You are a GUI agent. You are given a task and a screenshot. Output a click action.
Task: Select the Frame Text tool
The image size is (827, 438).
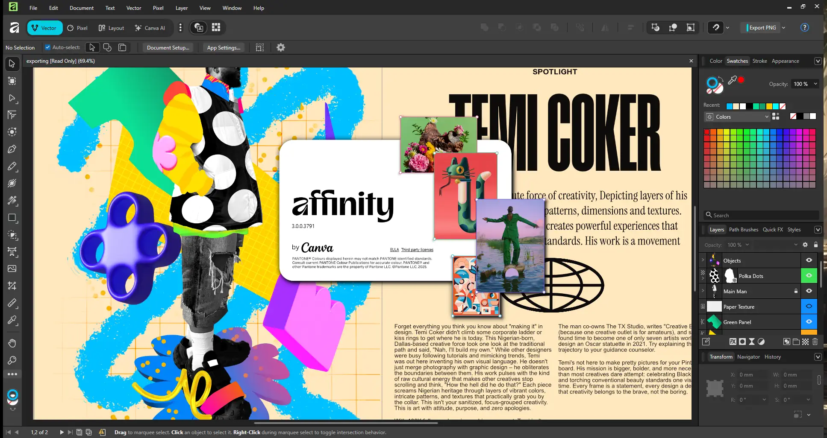[x=12, y=251]
